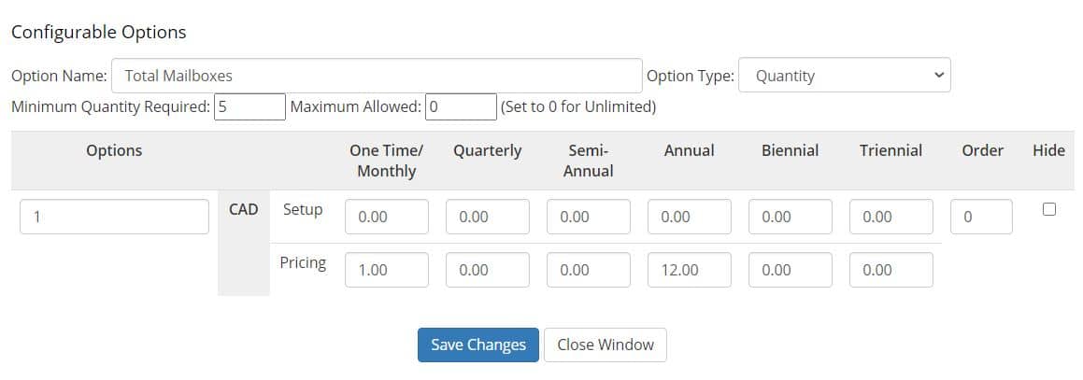Edit the One Time/Monthly Setup price field
Screen dimensions: 1083x380
click(x=387, y=217)
